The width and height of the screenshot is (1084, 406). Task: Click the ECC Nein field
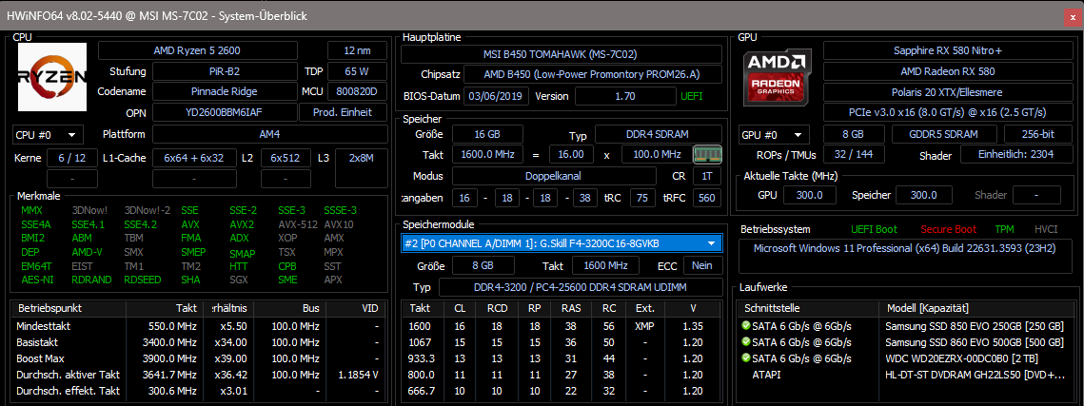point(702,265)
